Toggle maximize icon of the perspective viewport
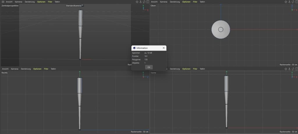 148,2
